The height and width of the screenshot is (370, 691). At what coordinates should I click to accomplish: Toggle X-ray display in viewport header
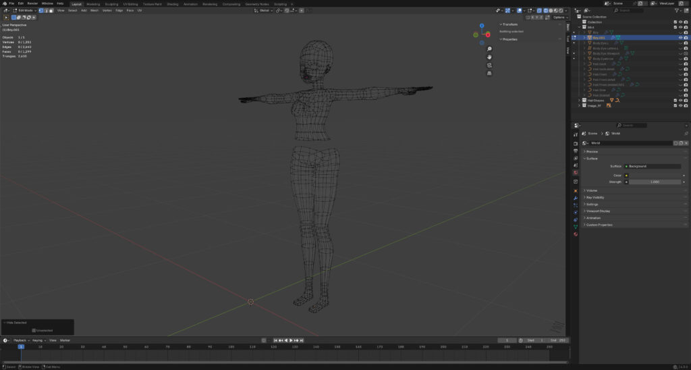coord(539,10)
